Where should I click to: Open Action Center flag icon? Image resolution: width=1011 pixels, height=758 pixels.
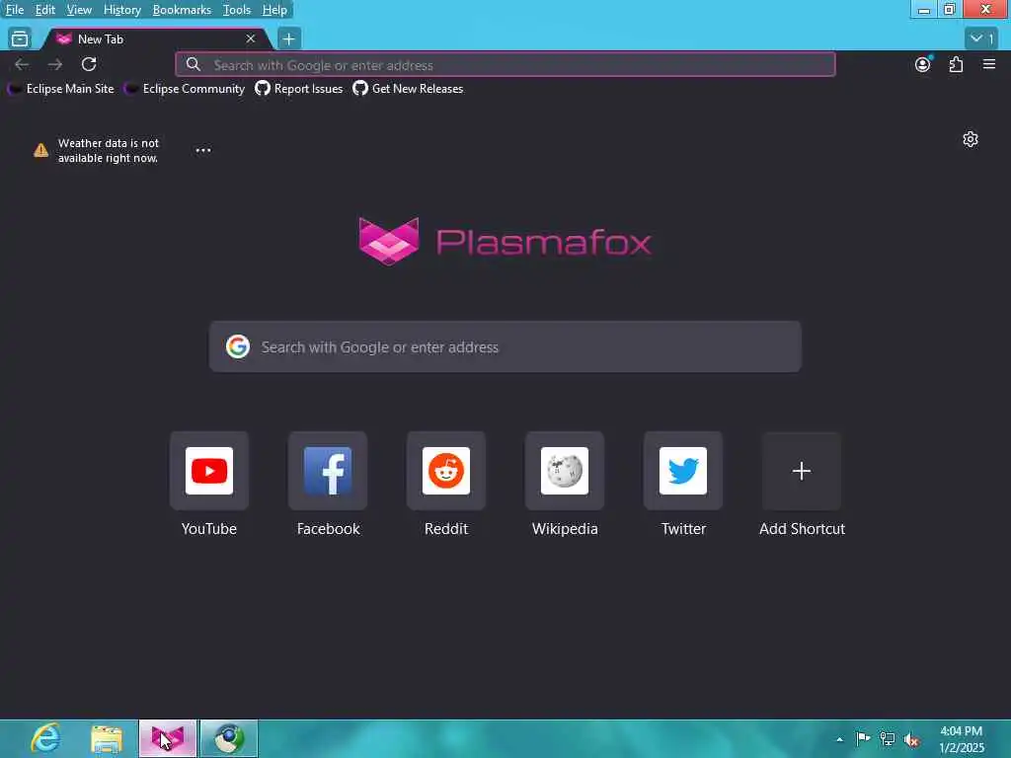coord(863,738)
